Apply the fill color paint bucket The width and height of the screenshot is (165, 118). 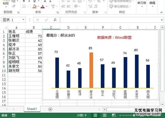(34, 6)
